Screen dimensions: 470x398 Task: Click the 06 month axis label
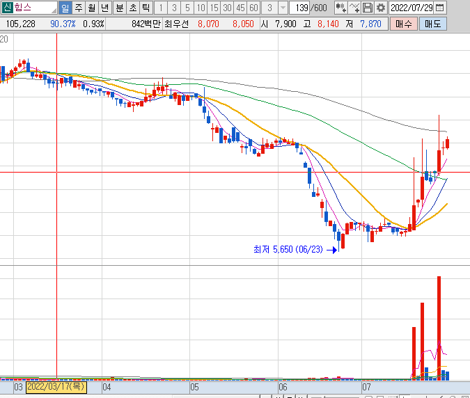click(x=283, y=387)
